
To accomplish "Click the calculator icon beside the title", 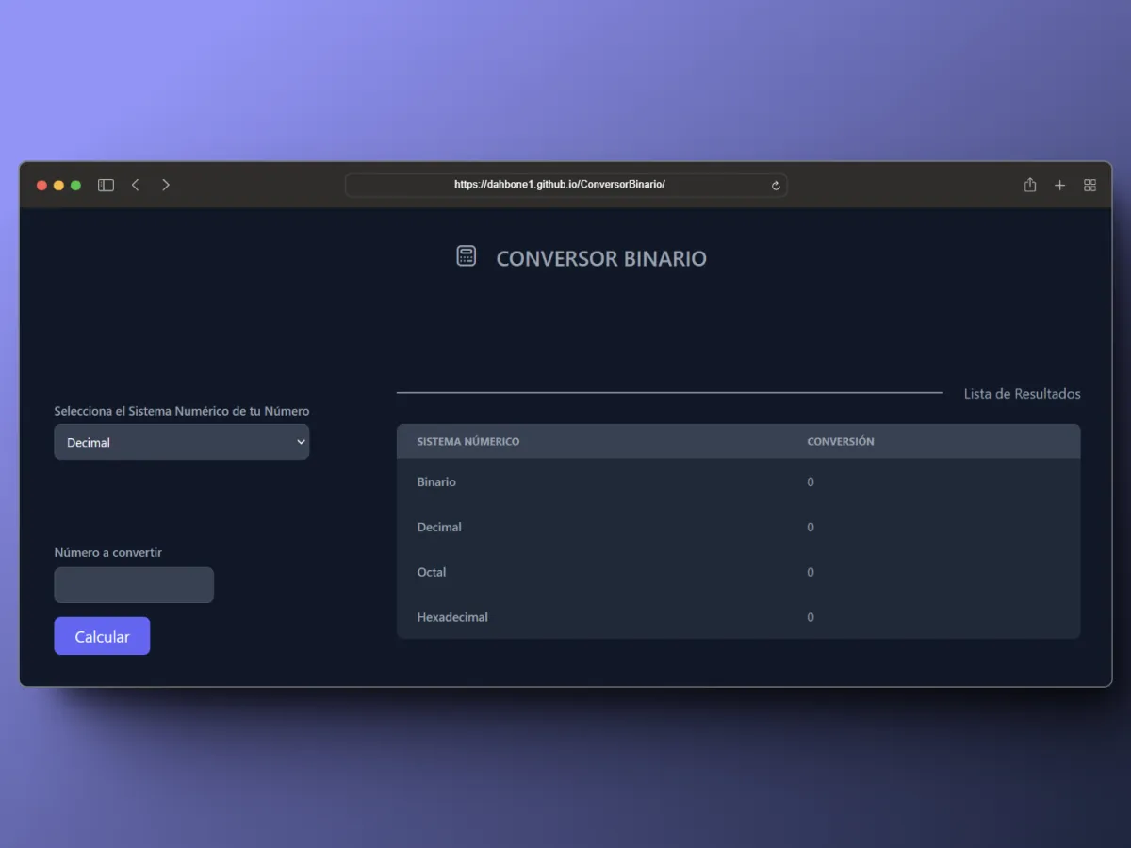I will click(467, 256).
